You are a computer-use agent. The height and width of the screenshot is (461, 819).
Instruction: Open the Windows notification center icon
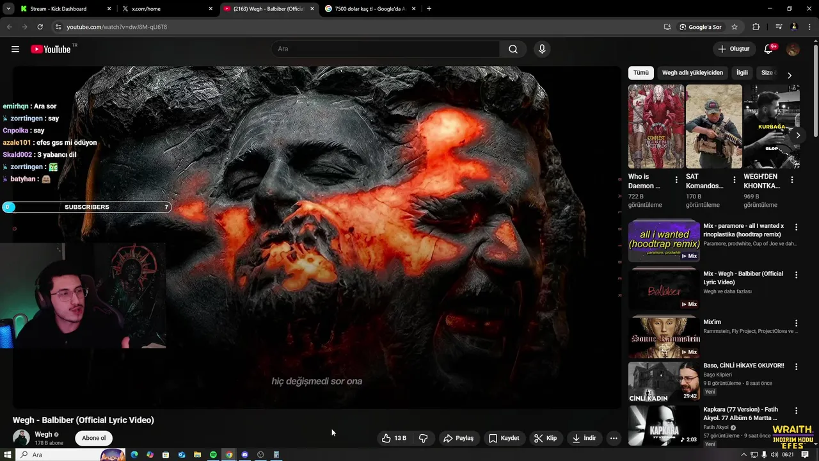(x=805, y=455)
